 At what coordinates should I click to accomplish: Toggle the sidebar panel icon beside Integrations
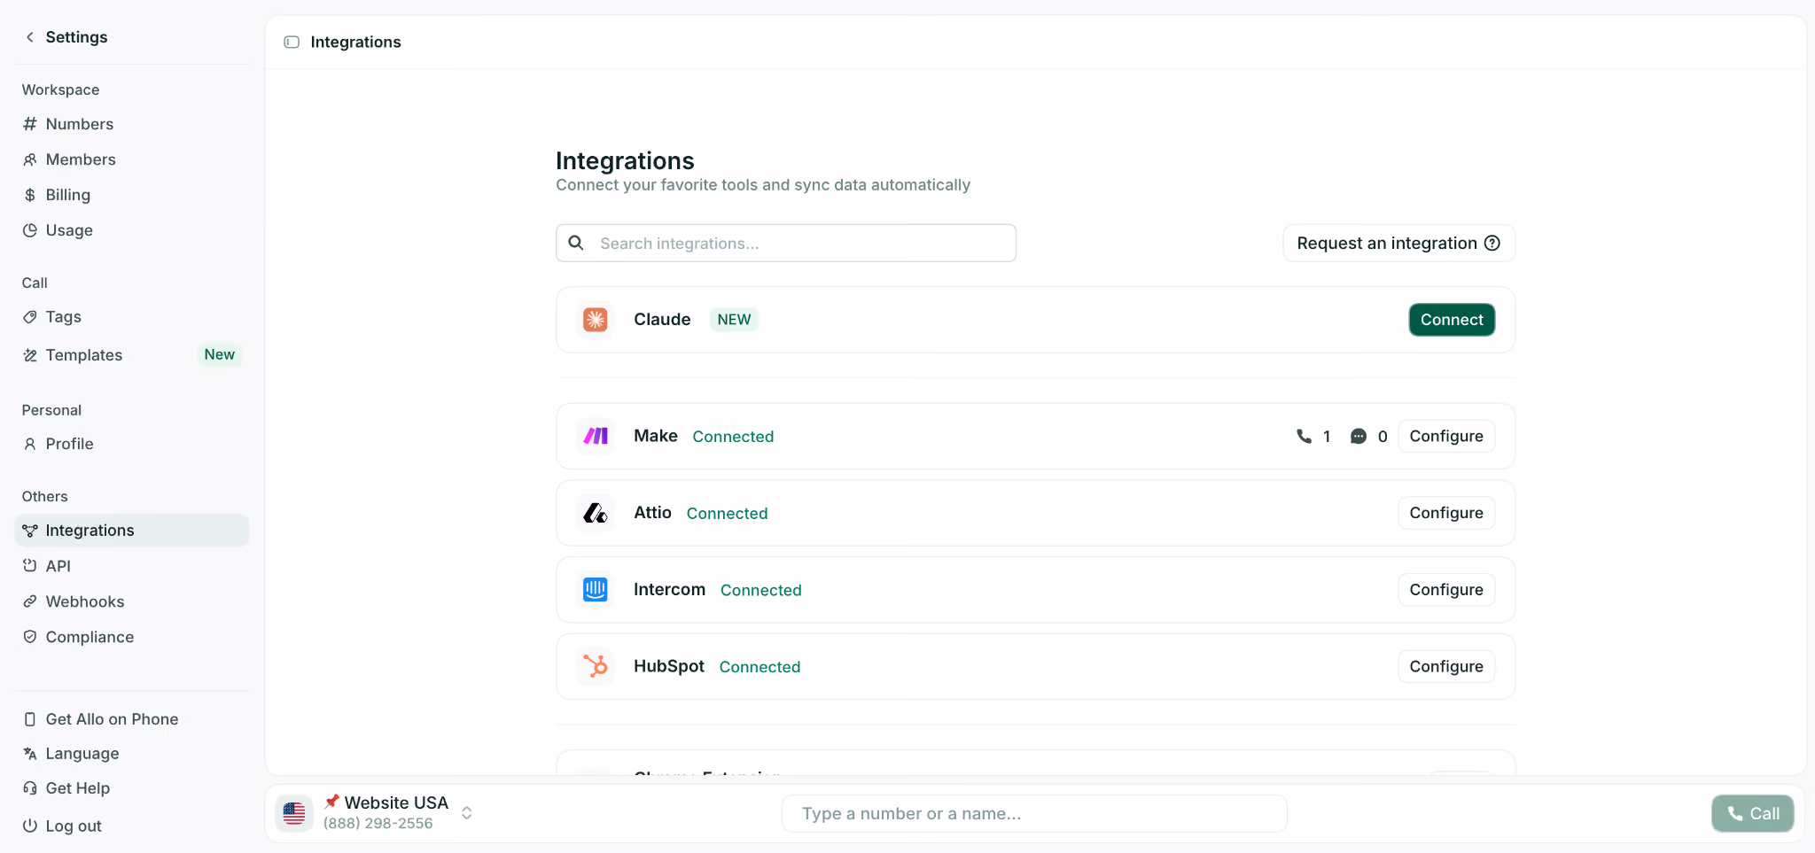click(292, 43)
